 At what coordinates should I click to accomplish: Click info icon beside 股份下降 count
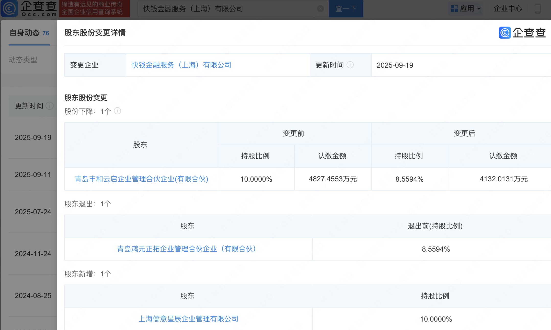coord(117,111)
